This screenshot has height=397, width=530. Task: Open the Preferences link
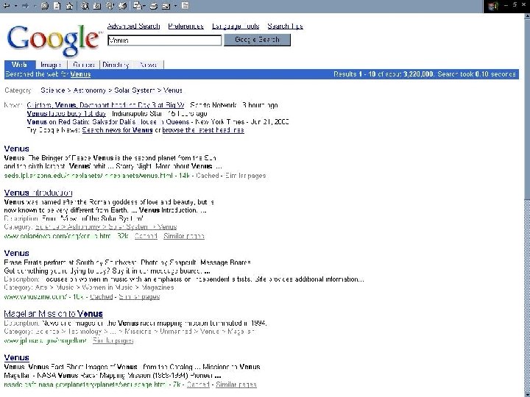click(186, 26)
